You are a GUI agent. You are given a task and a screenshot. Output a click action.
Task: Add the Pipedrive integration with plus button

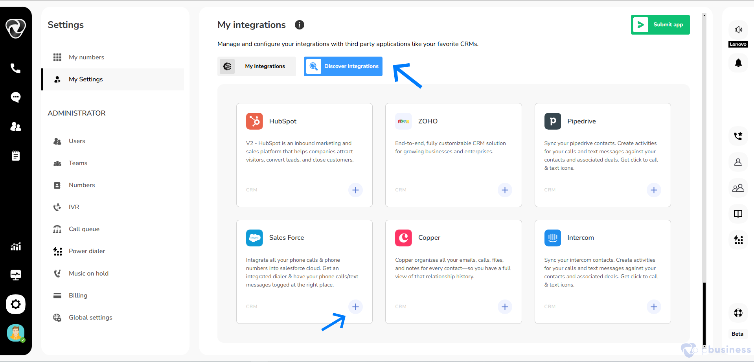click(x=654, y=190)
